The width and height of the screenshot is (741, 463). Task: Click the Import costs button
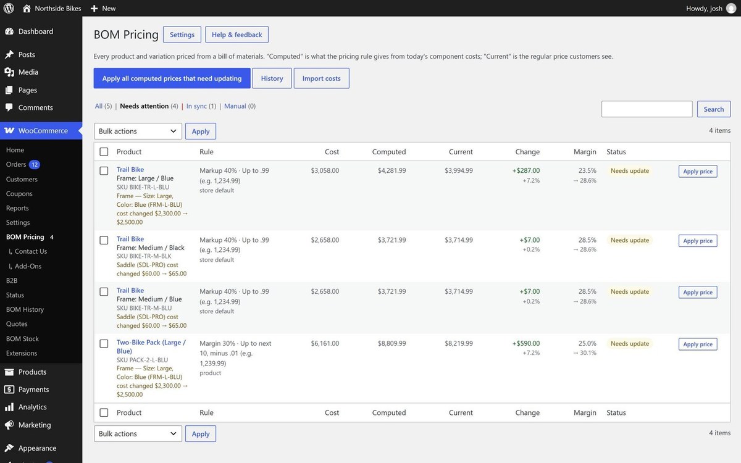coord(321,78)
